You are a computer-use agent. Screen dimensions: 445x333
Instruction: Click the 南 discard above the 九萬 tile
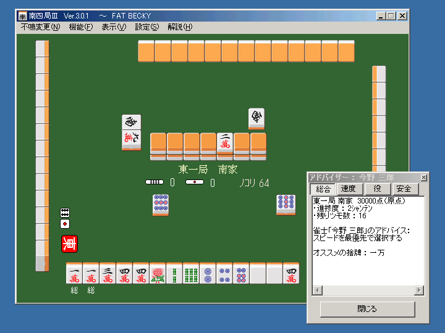tap(132, 122)
